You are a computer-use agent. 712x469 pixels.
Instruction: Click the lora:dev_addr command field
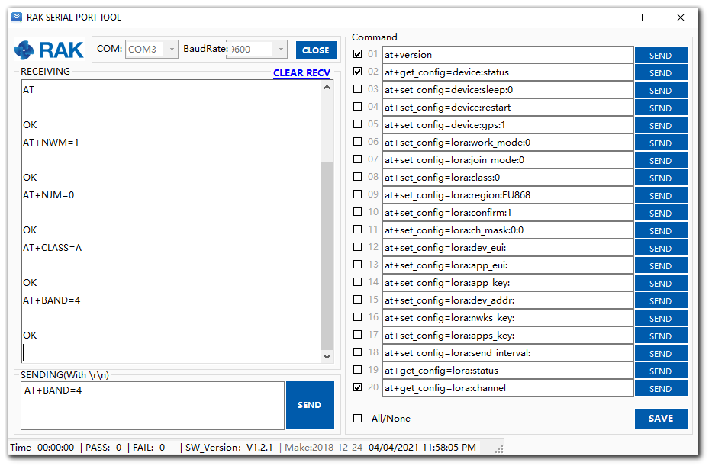coord(508,300)
